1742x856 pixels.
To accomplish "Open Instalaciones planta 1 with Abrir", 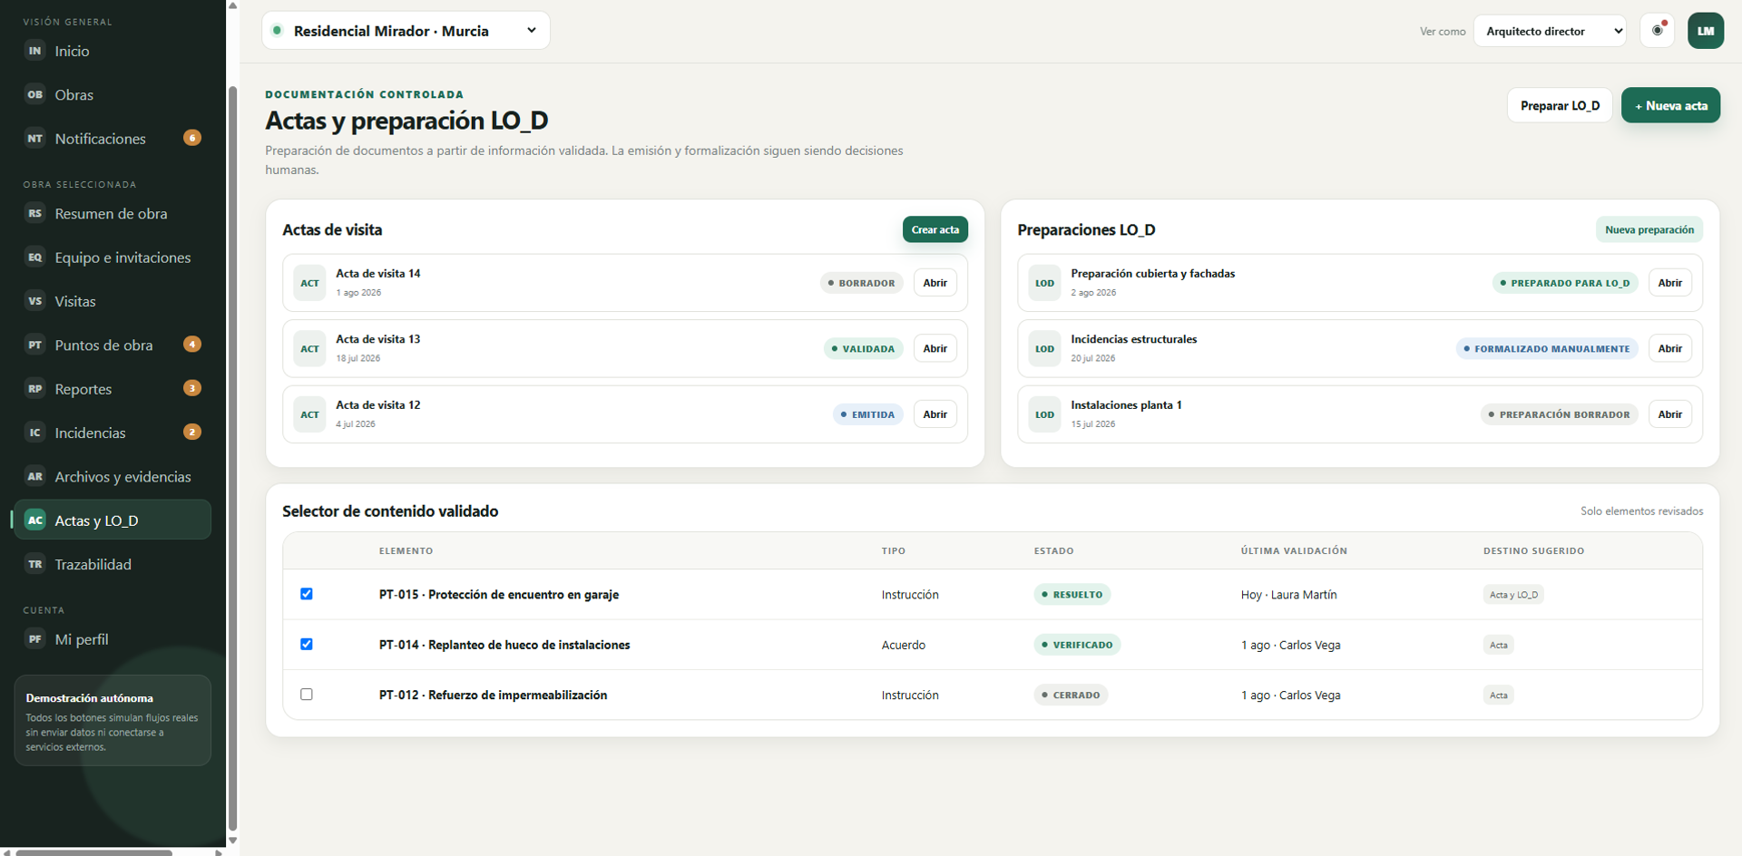I will 1669,414.
